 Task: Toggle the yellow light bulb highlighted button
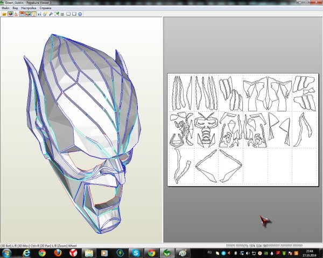pos(33,14)
